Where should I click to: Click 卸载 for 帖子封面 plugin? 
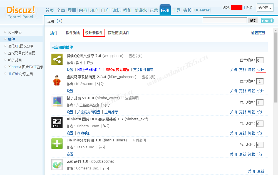pos(251,112)
